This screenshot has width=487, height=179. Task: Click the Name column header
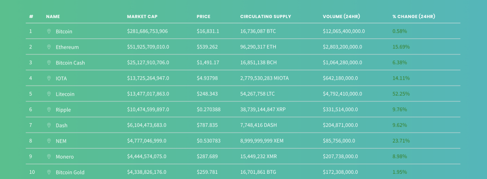tap(53, 17)
